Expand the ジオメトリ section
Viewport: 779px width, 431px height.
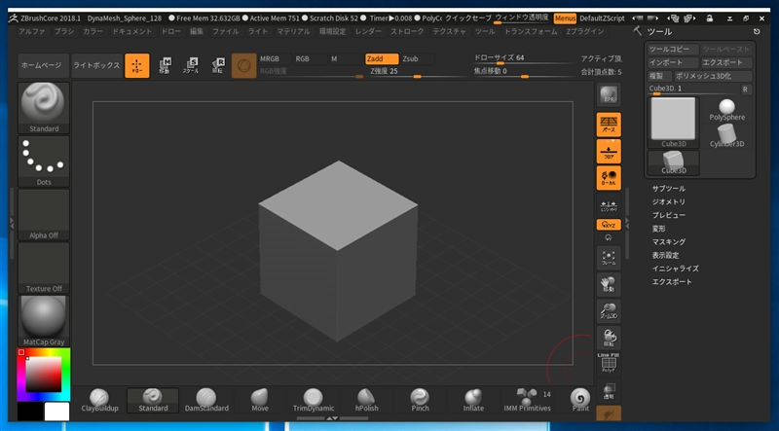669,202
